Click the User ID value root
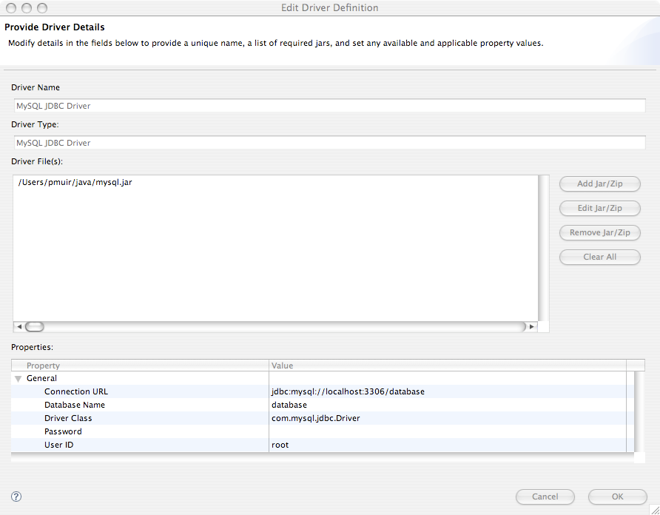Image resolution: width=660 pixels, height=515 pixels. [x=280, y=445]
